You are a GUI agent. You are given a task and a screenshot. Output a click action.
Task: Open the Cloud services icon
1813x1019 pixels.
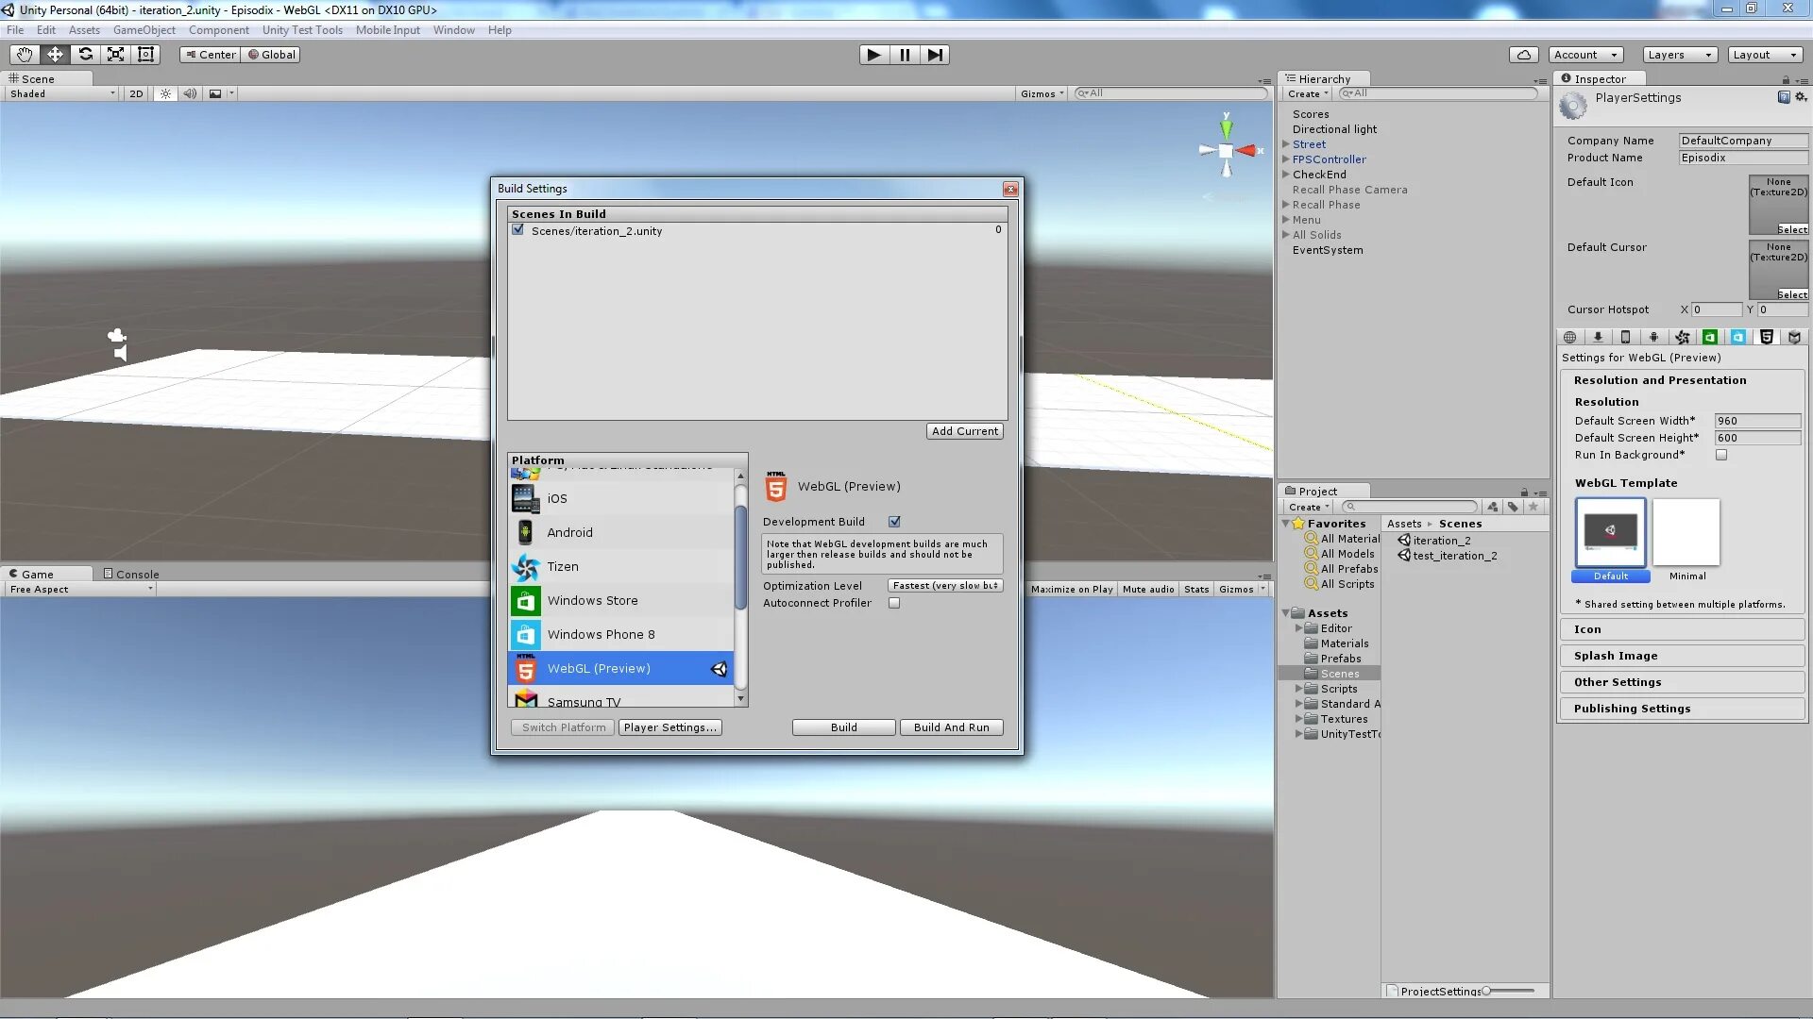click(1523, 55)
